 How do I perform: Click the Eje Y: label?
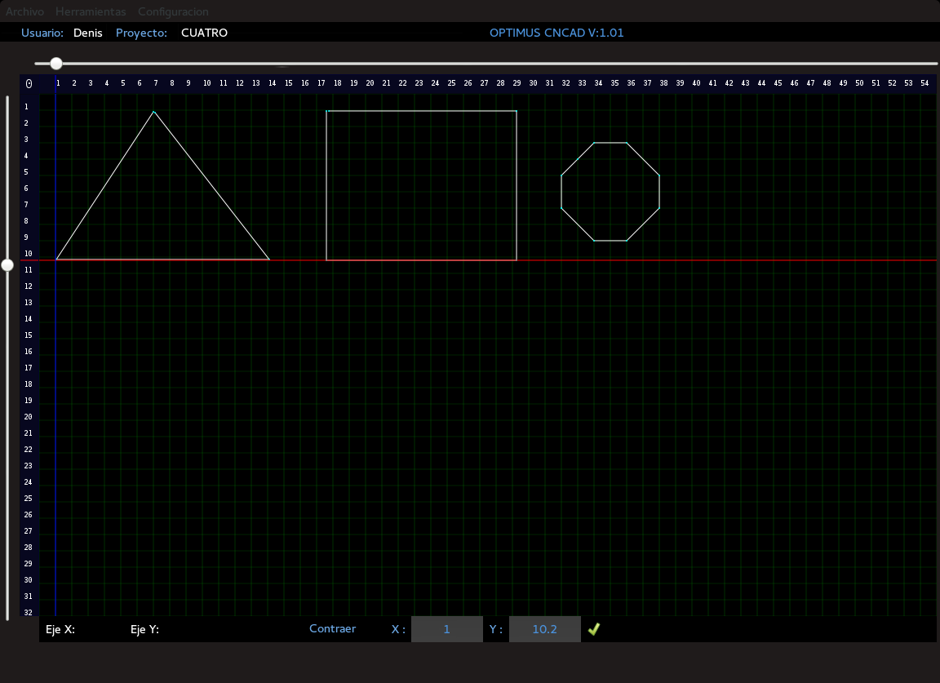pos(144,629)
